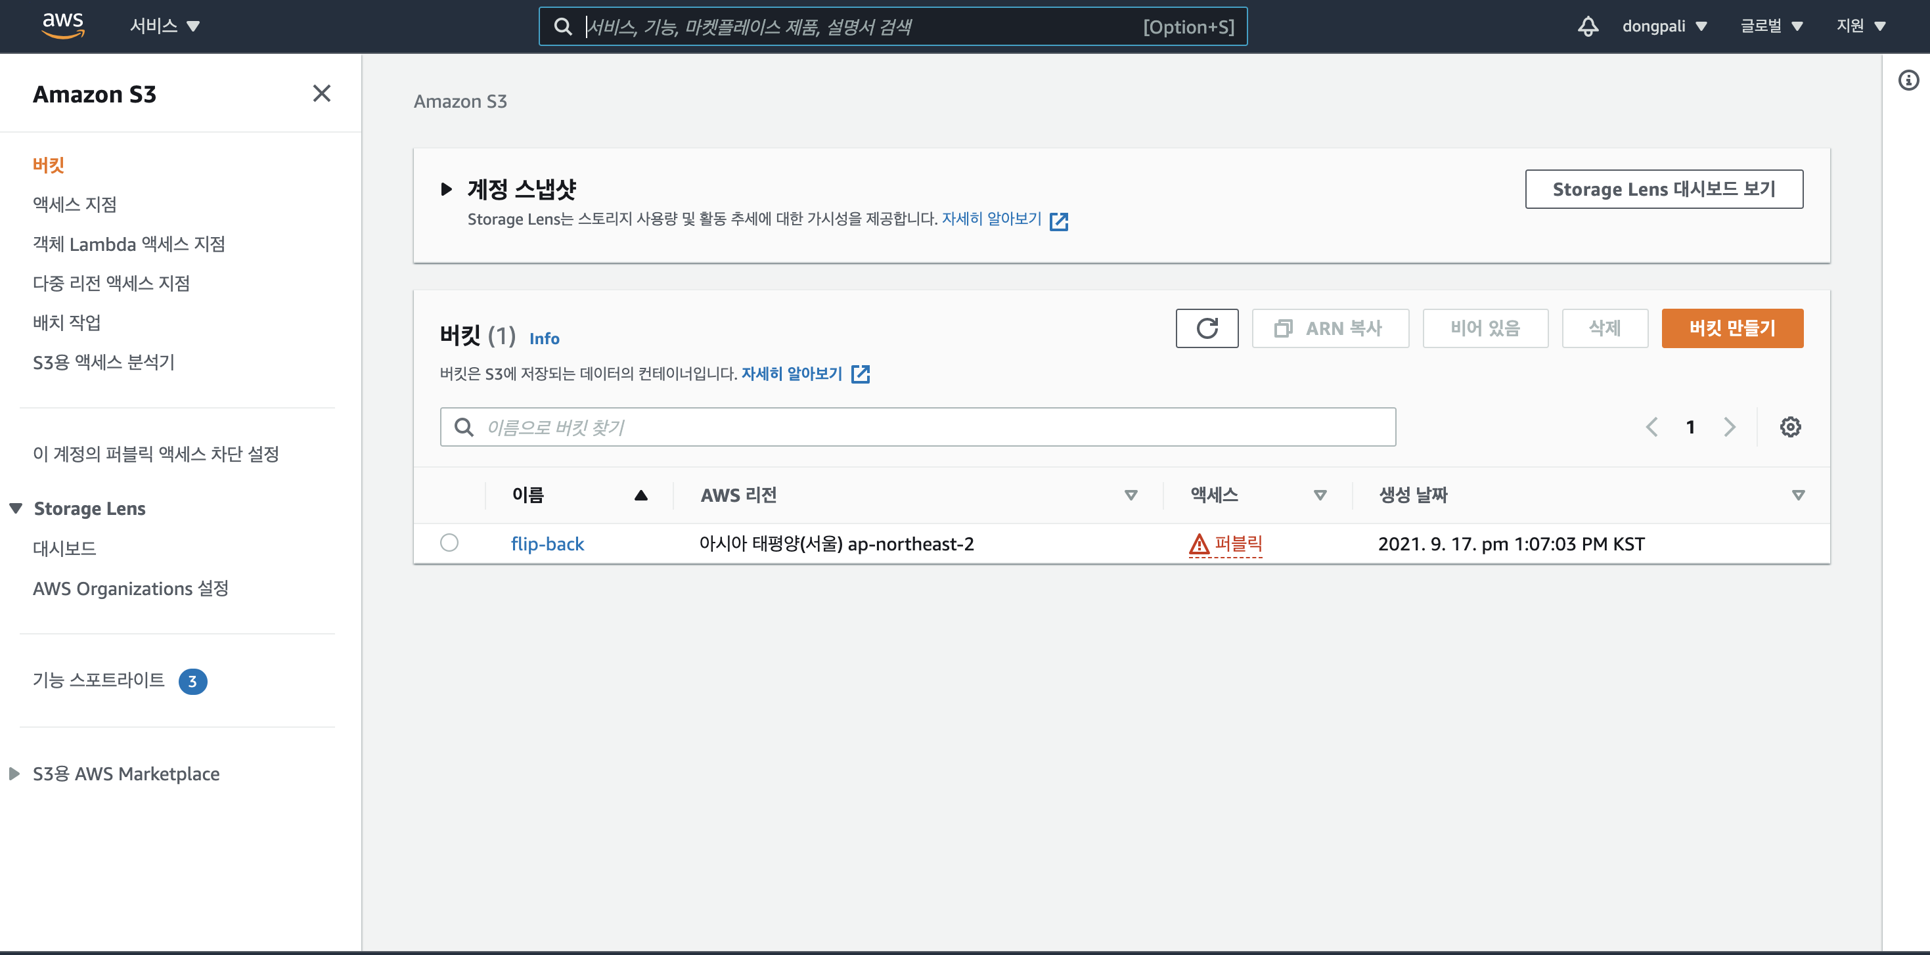
Task: Click 아시아 태평양(서울) ap-northeast-2 cell
Action: [x=836, y=544]
